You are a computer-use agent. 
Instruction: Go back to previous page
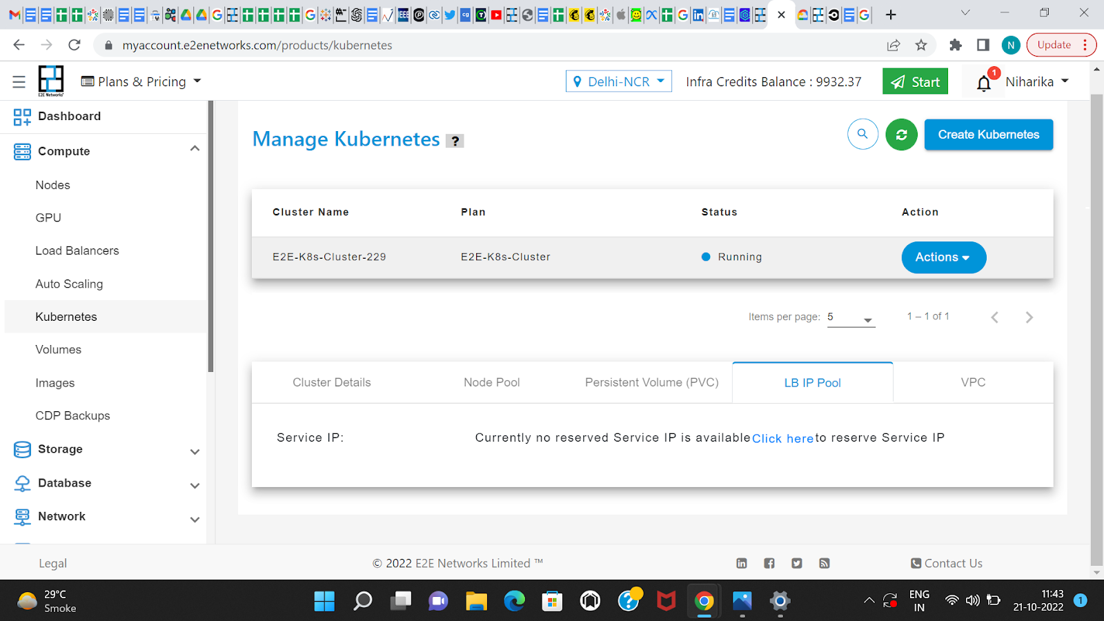[x=19, y=45]
